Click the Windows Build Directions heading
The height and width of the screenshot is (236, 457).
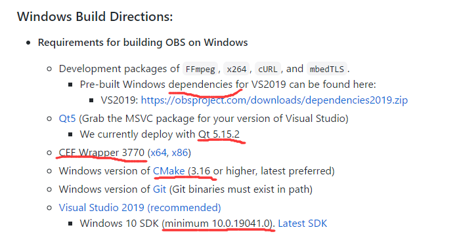click(95, 16)
